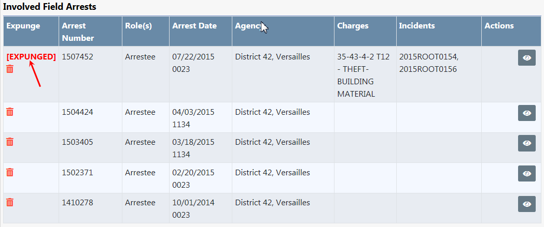Delete arrest 1503405 using trash icon
Viewport: 544px width, 227px height.
click(x=10, y=142)
